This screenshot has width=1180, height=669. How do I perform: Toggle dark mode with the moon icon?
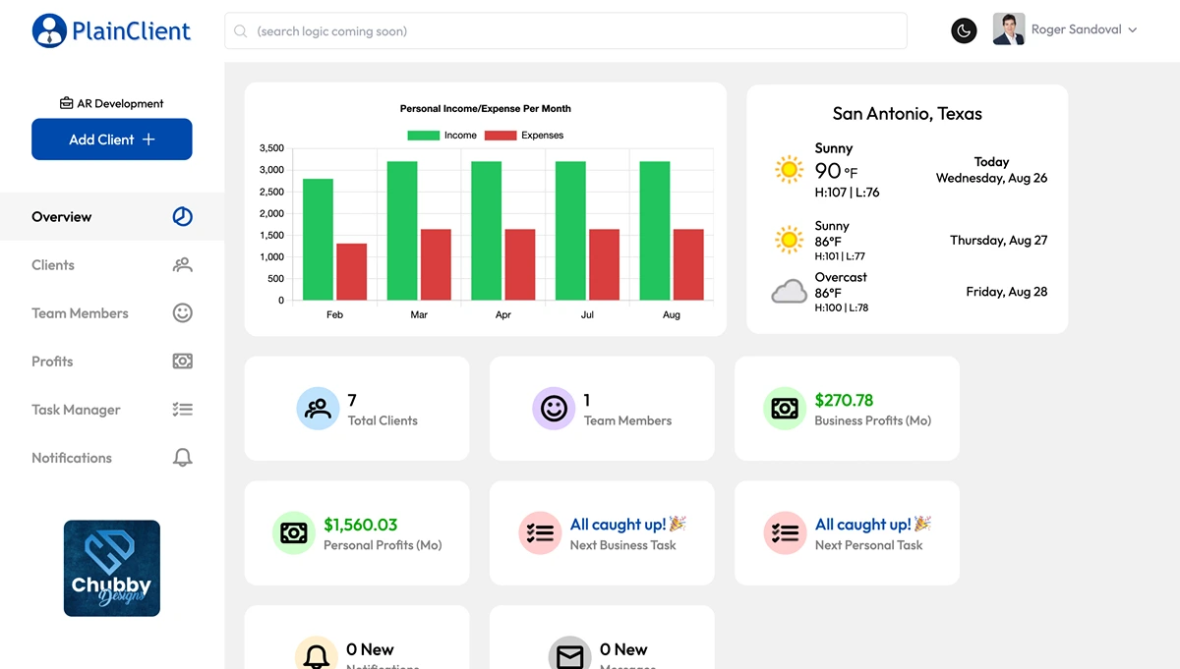[964, 30]
